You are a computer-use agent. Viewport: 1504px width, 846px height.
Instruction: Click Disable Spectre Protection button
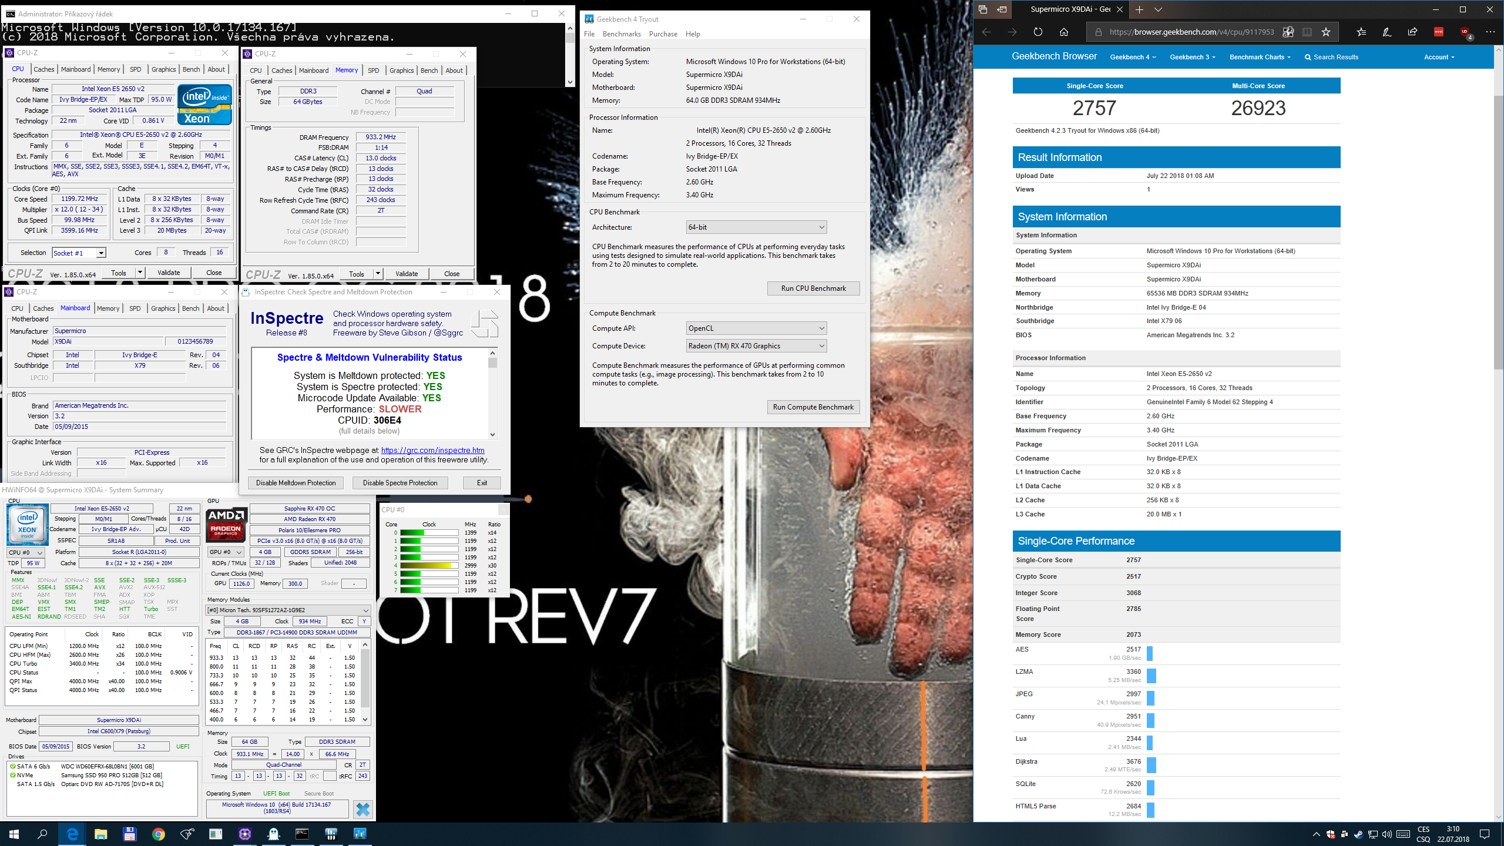[400, 483]
